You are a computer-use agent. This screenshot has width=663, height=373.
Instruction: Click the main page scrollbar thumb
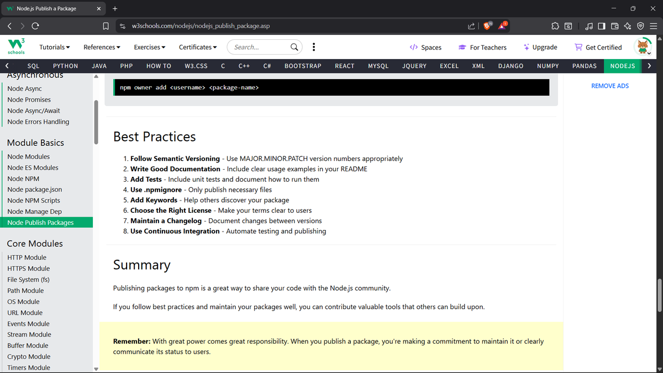[660, 296]
